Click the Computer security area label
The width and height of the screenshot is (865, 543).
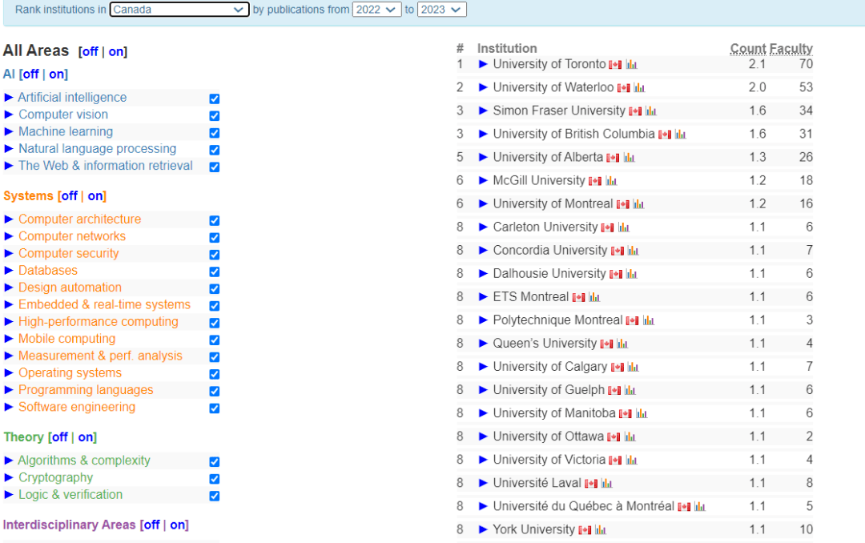(69, 253)
